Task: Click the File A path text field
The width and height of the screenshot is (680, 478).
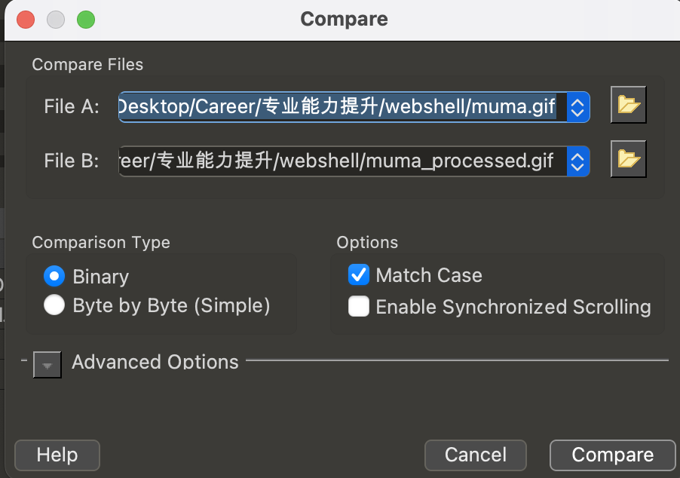Action: (x=339, y=107)
